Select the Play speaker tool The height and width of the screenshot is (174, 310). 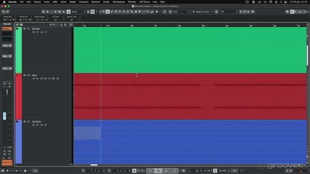[x=148, y=12]
